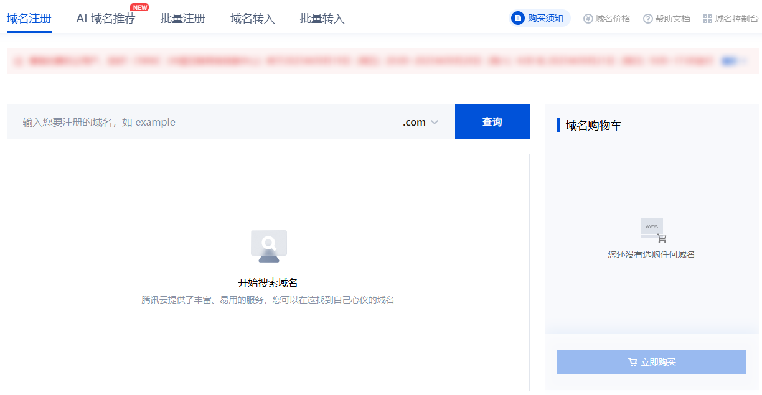Click the cart icon in 立即购买 button
Image resolution: width=762 pixels, height=395 pixels.
tap(633, 362)
